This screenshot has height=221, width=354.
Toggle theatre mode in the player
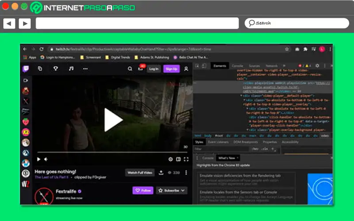click(x=178, y=159)
